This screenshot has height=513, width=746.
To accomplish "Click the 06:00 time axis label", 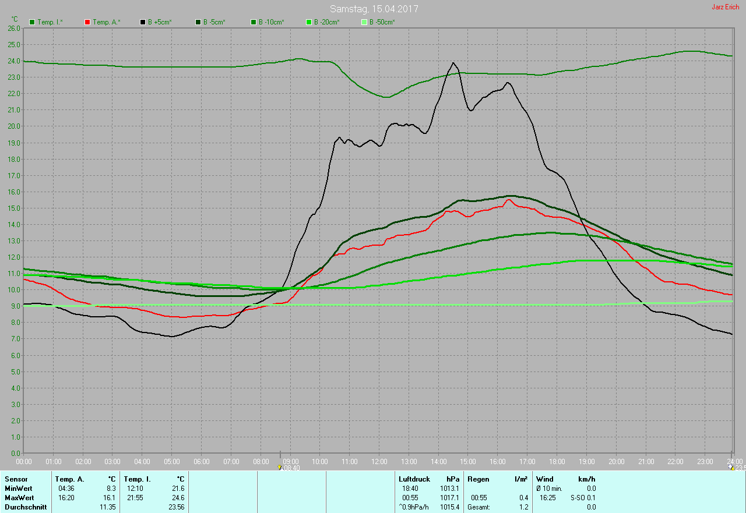I will pos(201,462).
